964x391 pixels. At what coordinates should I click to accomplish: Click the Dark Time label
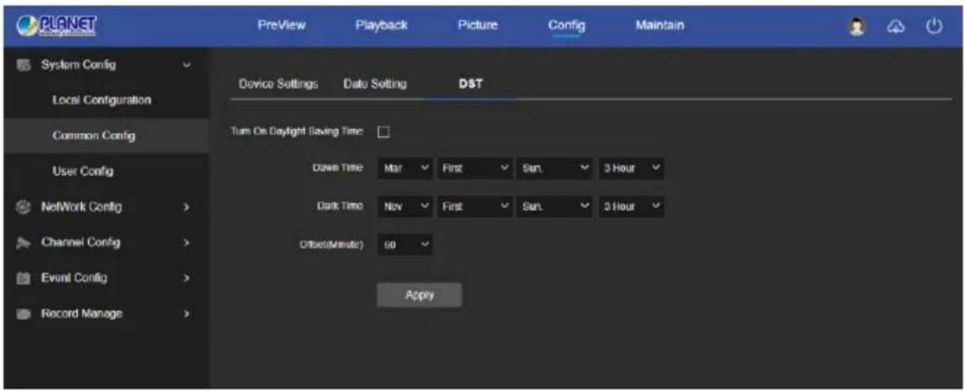340,206
